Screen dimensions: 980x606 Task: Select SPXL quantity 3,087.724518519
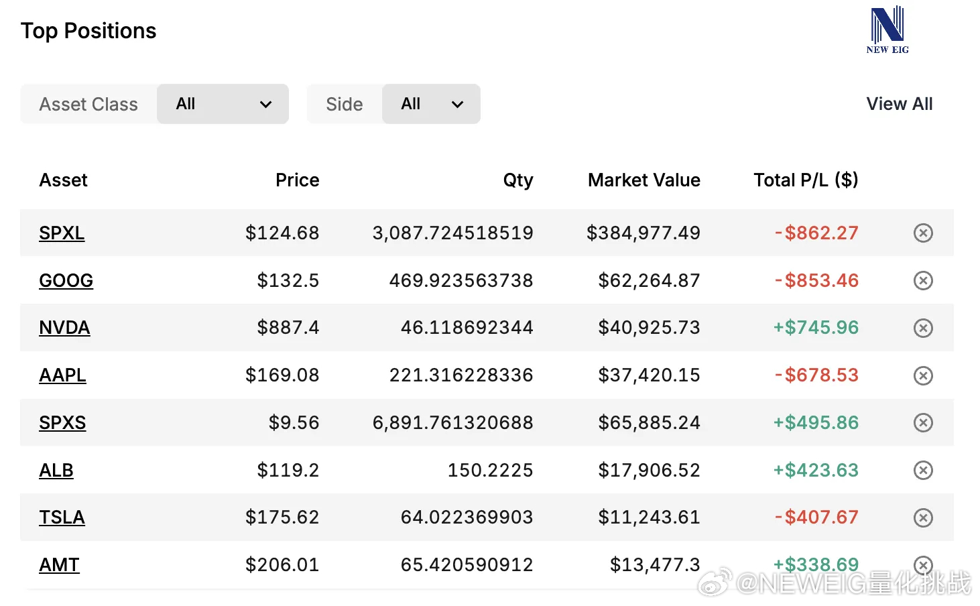click(x=453, y=233)
